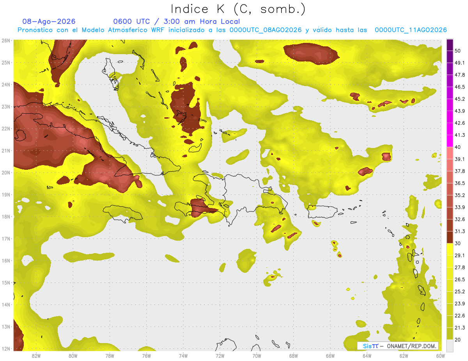Click the latitude label '25N'

point(6,63)
